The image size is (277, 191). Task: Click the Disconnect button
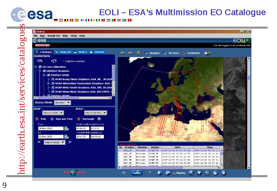42,45
